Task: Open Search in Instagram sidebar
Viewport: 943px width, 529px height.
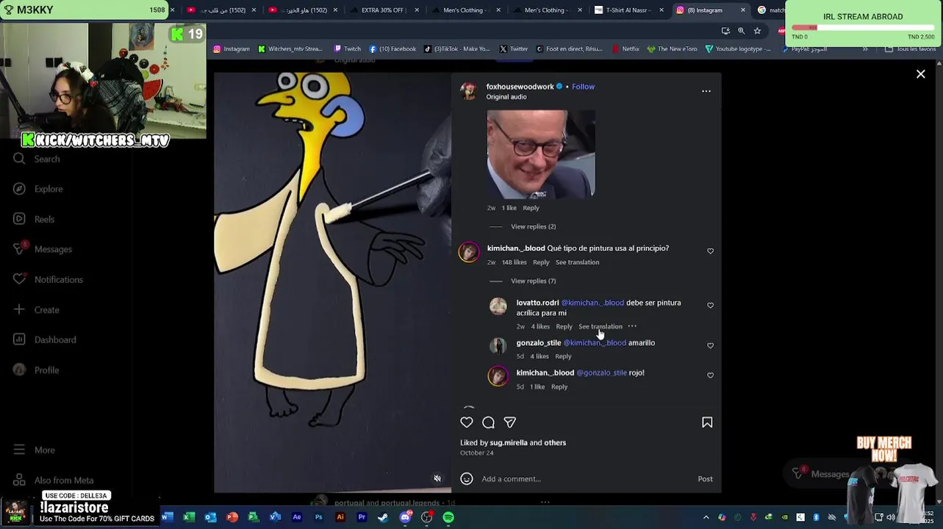Action: pyautogui.click(x=47, y=159)
